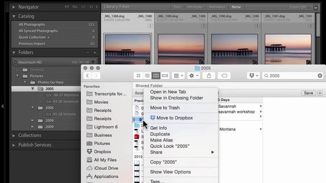Choose Show in Enclosing Folder
The width and height of the screenshot is (326, 183).
click(177, 98)
